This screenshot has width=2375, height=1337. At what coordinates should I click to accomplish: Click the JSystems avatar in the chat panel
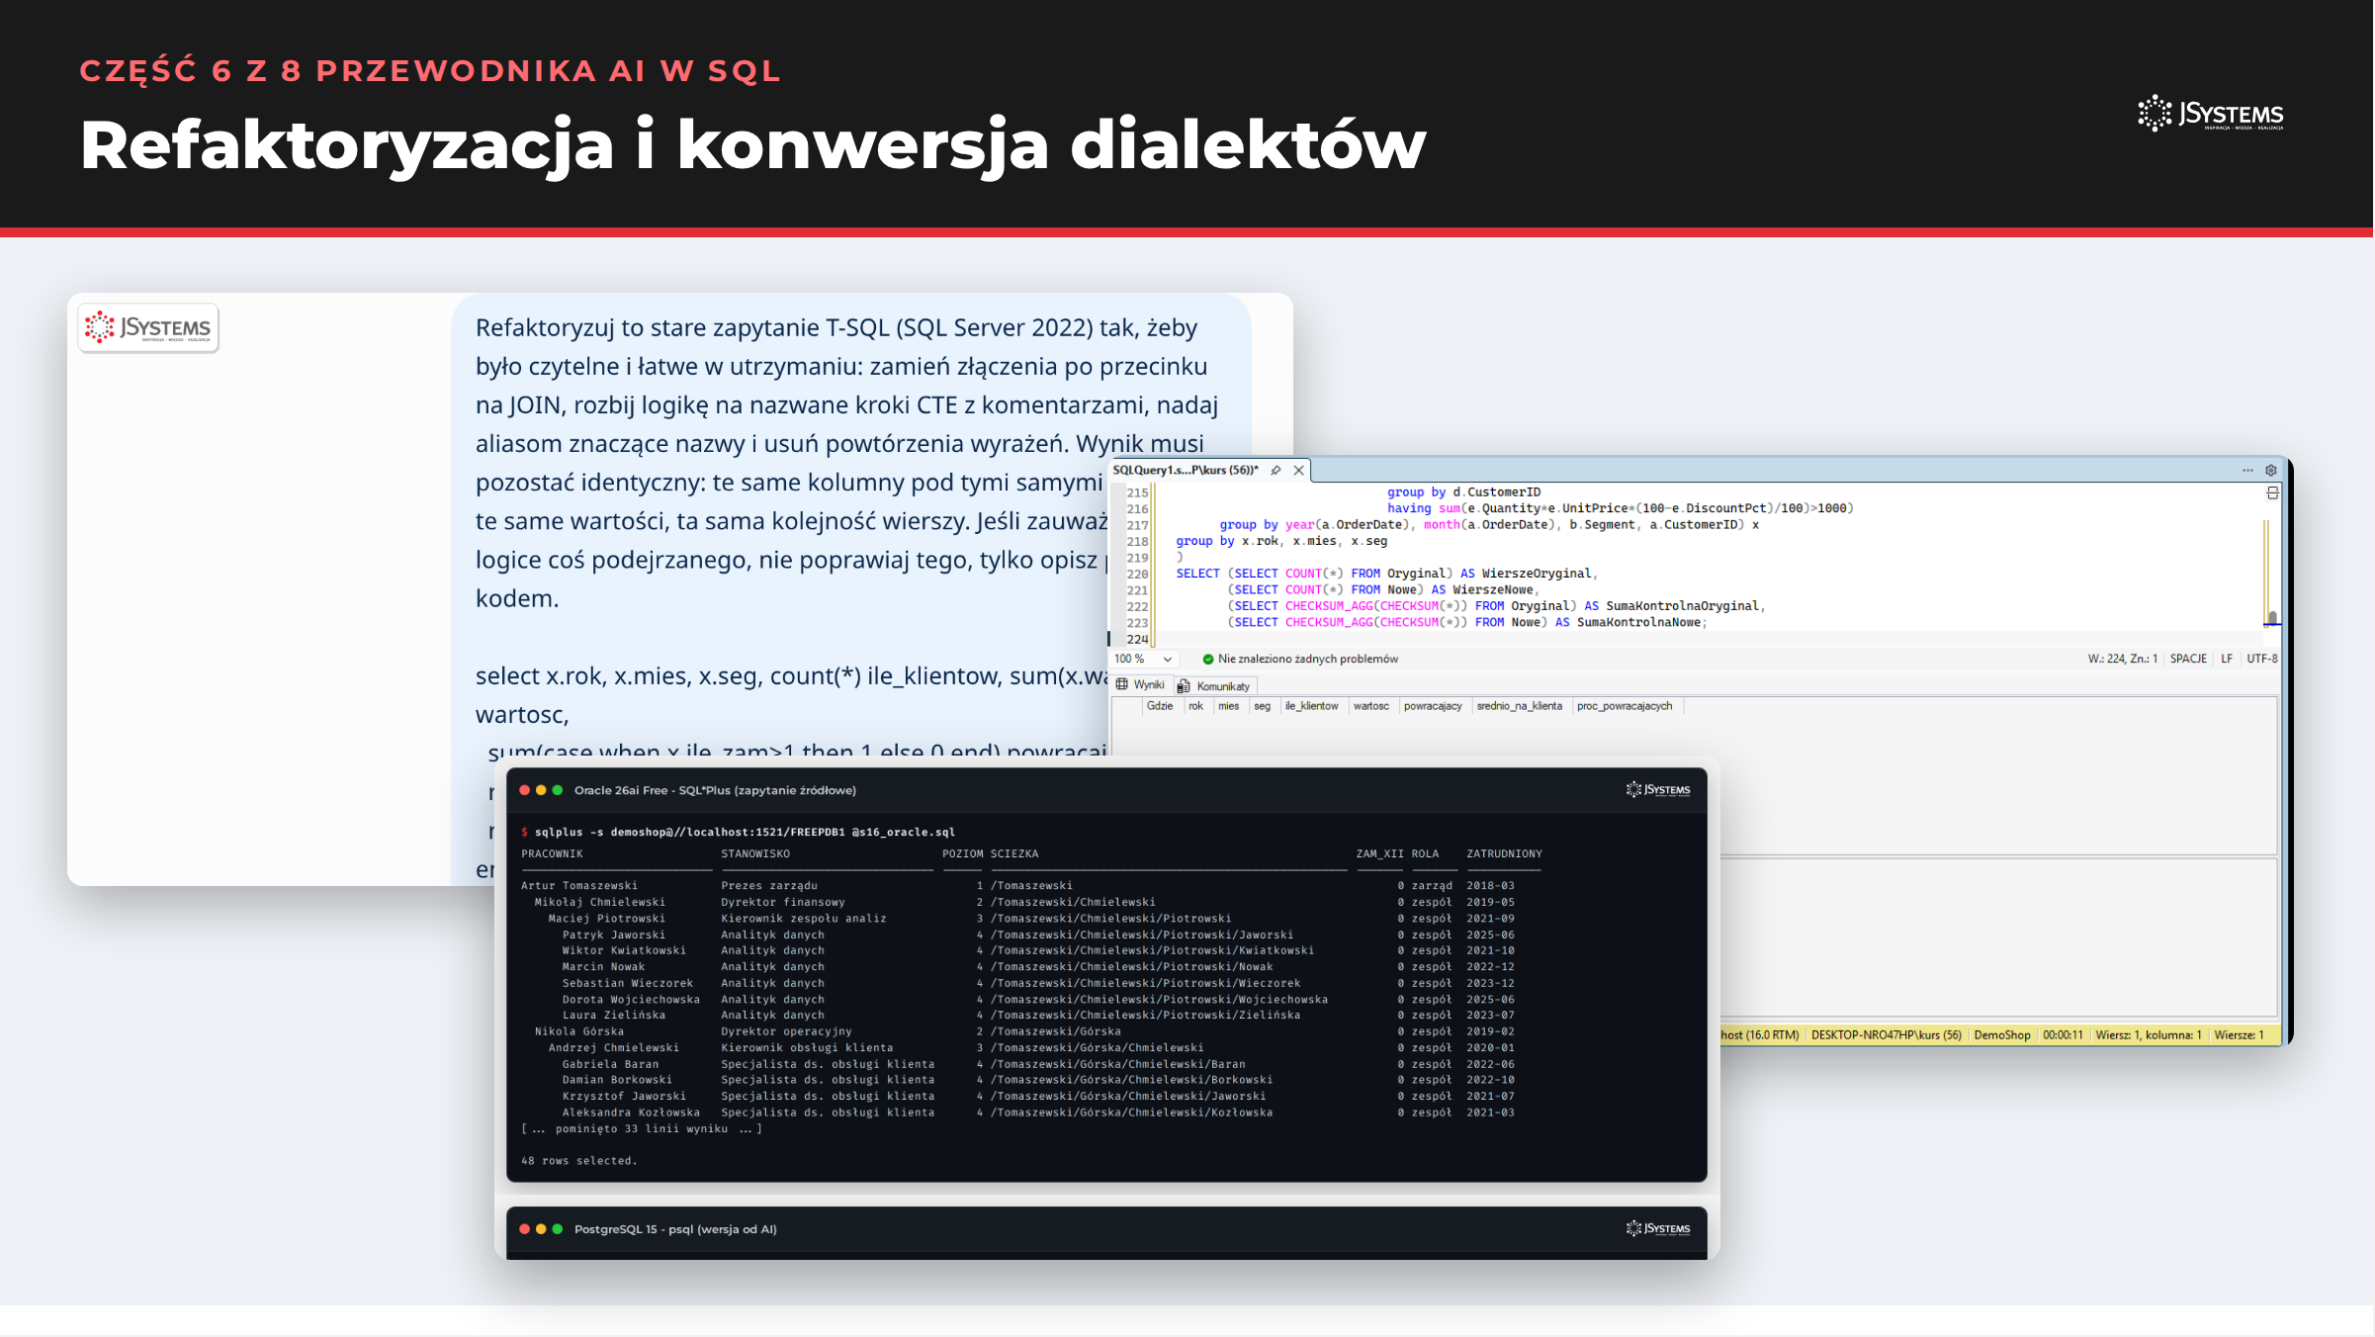click(x=148, y=327)
